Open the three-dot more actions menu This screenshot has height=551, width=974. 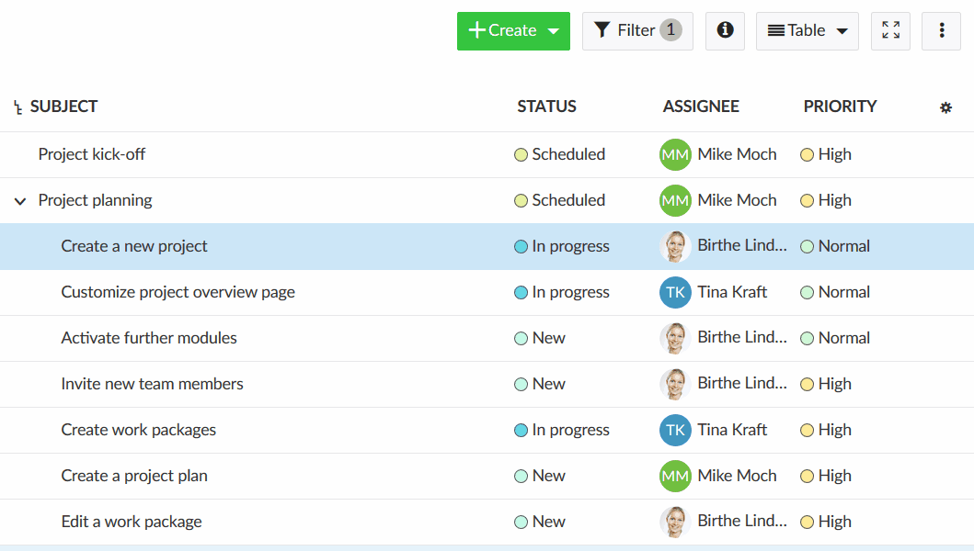(x=941, y=30)
